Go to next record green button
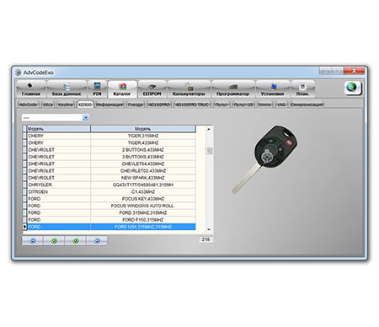The width and height of the screenshot is (379, 327). coord(75,241)
